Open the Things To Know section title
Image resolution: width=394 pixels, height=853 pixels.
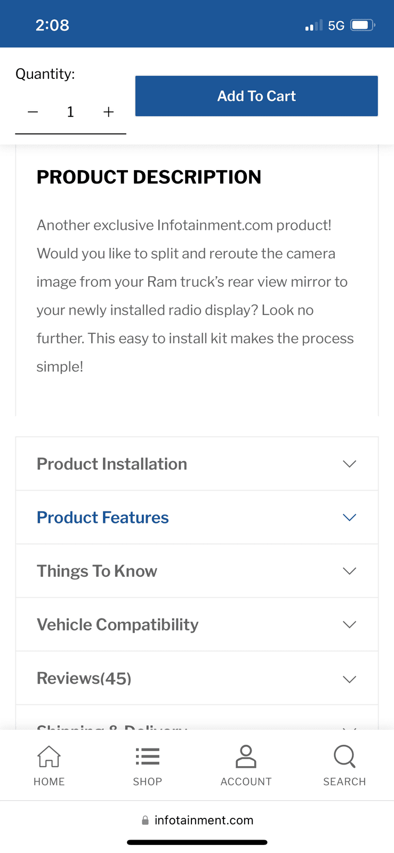coord(97,571)
